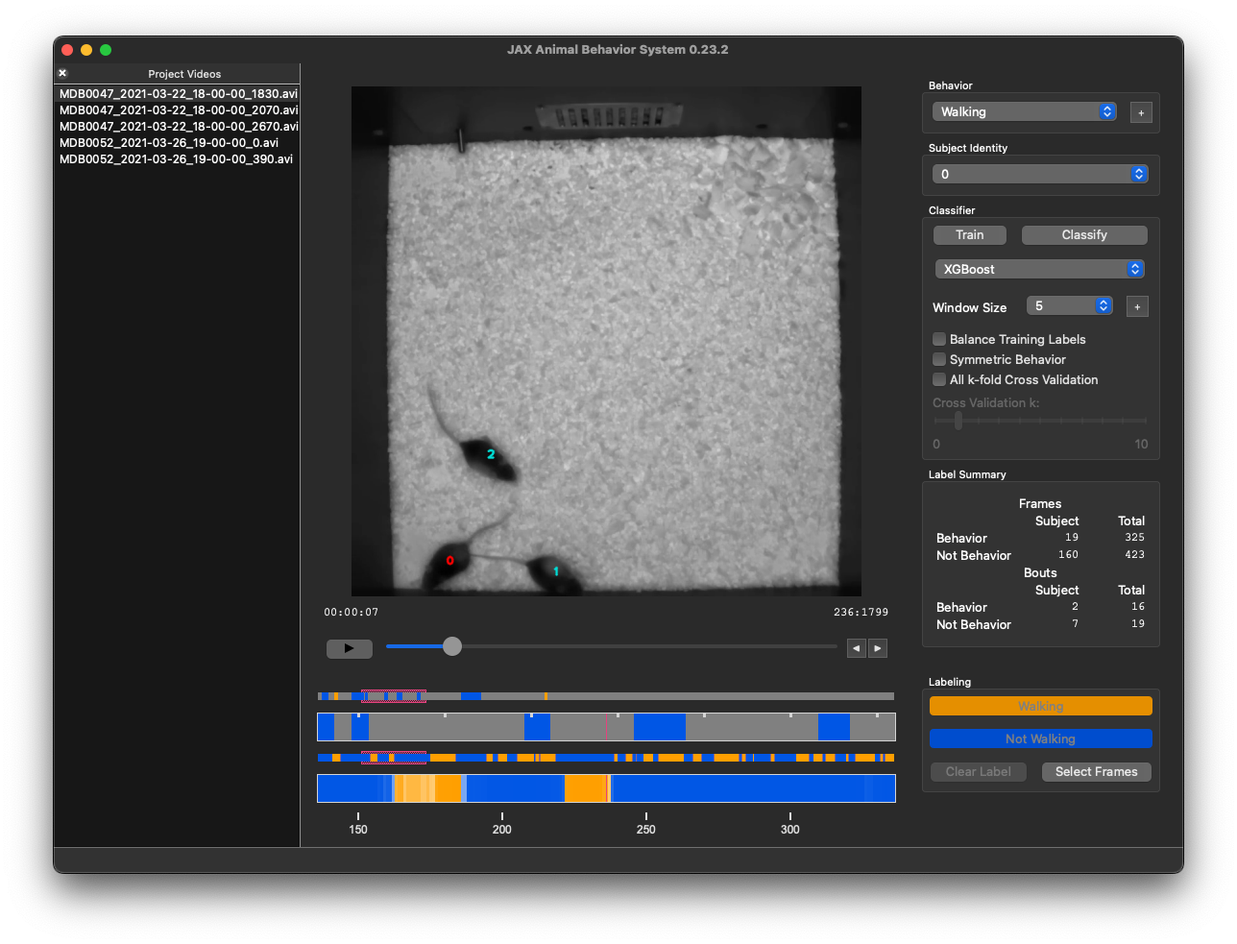Change the classifier from XGBoost
This screenshot has height=944, width=1237.
click(x=1040, y=269)
